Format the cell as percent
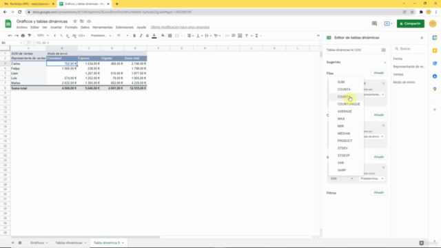The width and height of the screenshot is (441, 248). pyautogui.click(x=61, y=36)
